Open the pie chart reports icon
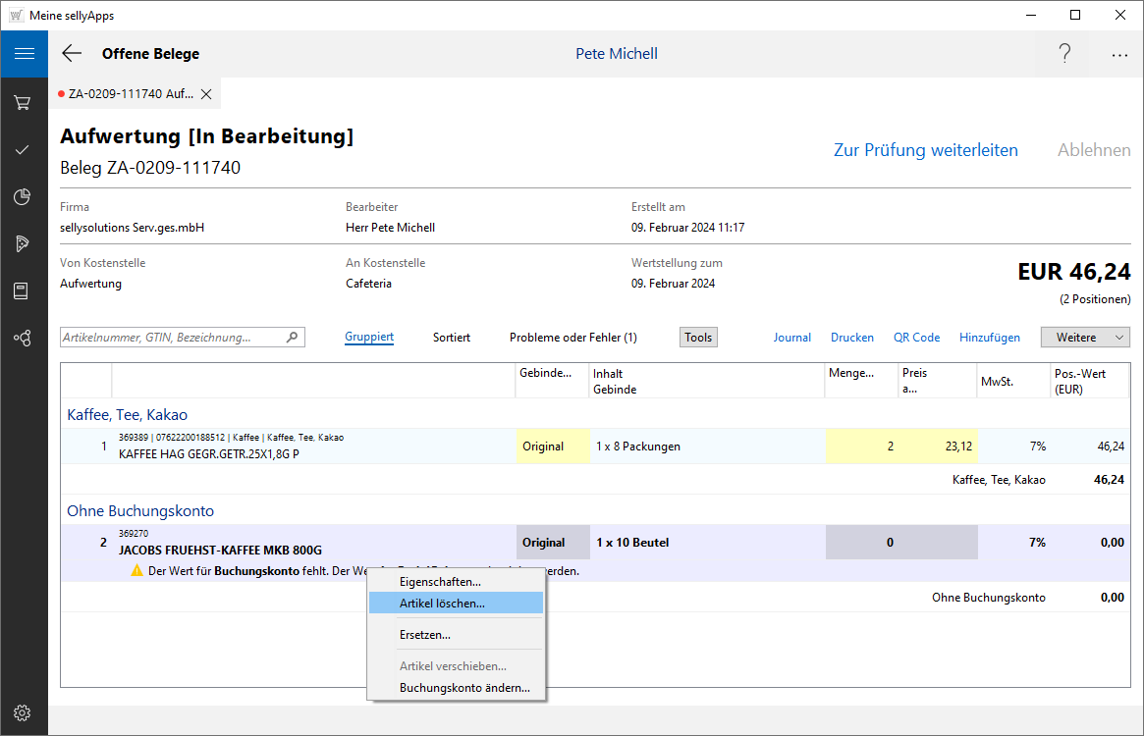 click(23, 196)
